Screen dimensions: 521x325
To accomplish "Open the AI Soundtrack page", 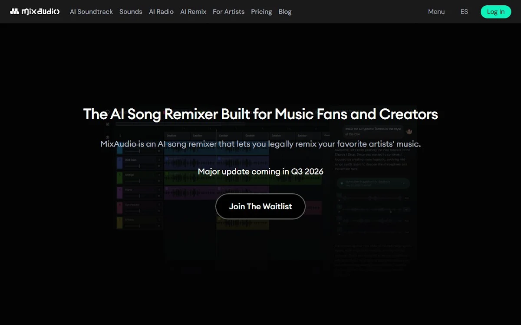I will click(91, 12).
